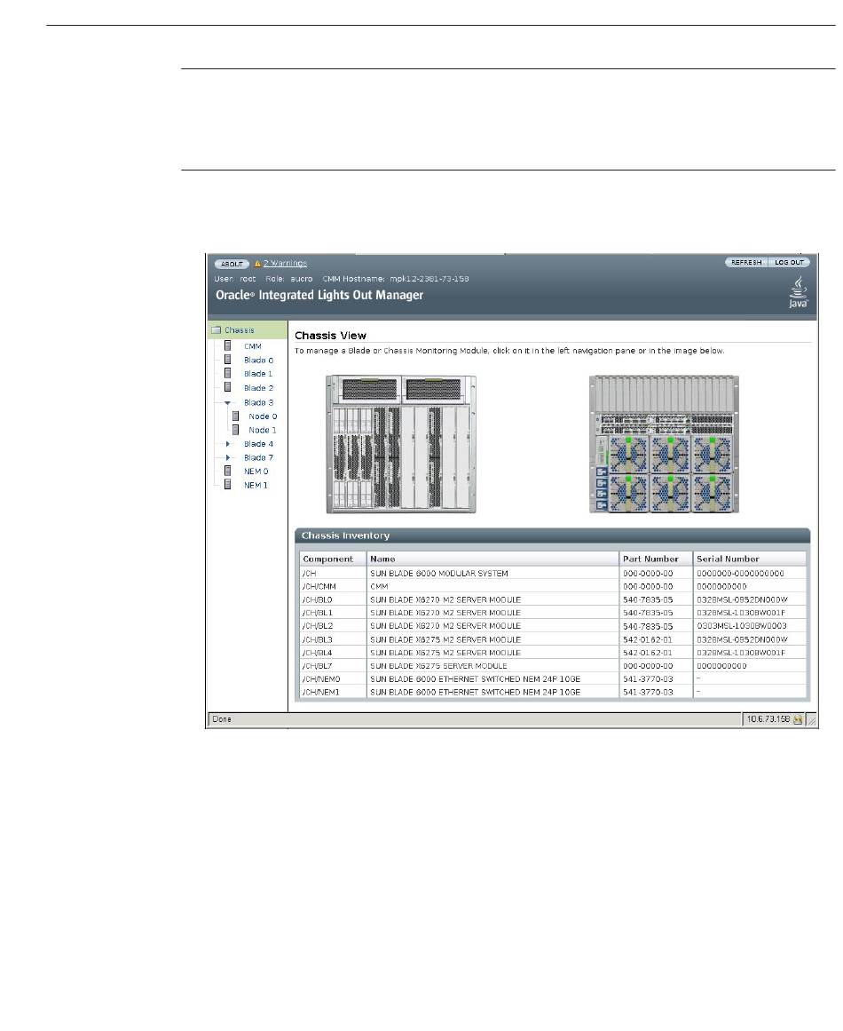
Task: Collapse the Blade 3 tree node
Action: point(227,402)
